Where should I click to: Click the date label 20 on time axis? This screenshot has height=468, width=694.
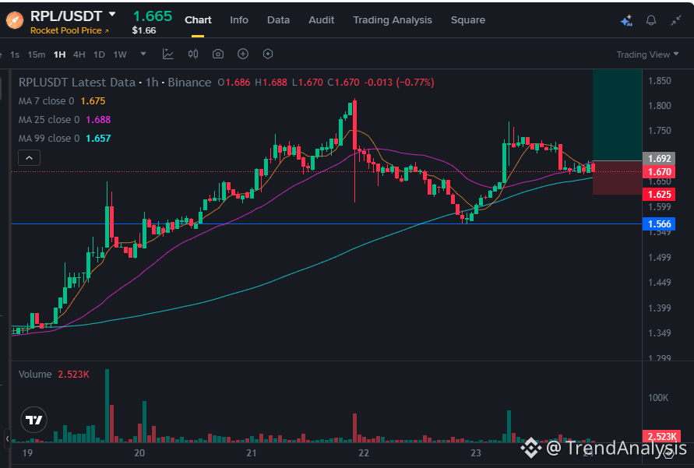coord(139,452)
